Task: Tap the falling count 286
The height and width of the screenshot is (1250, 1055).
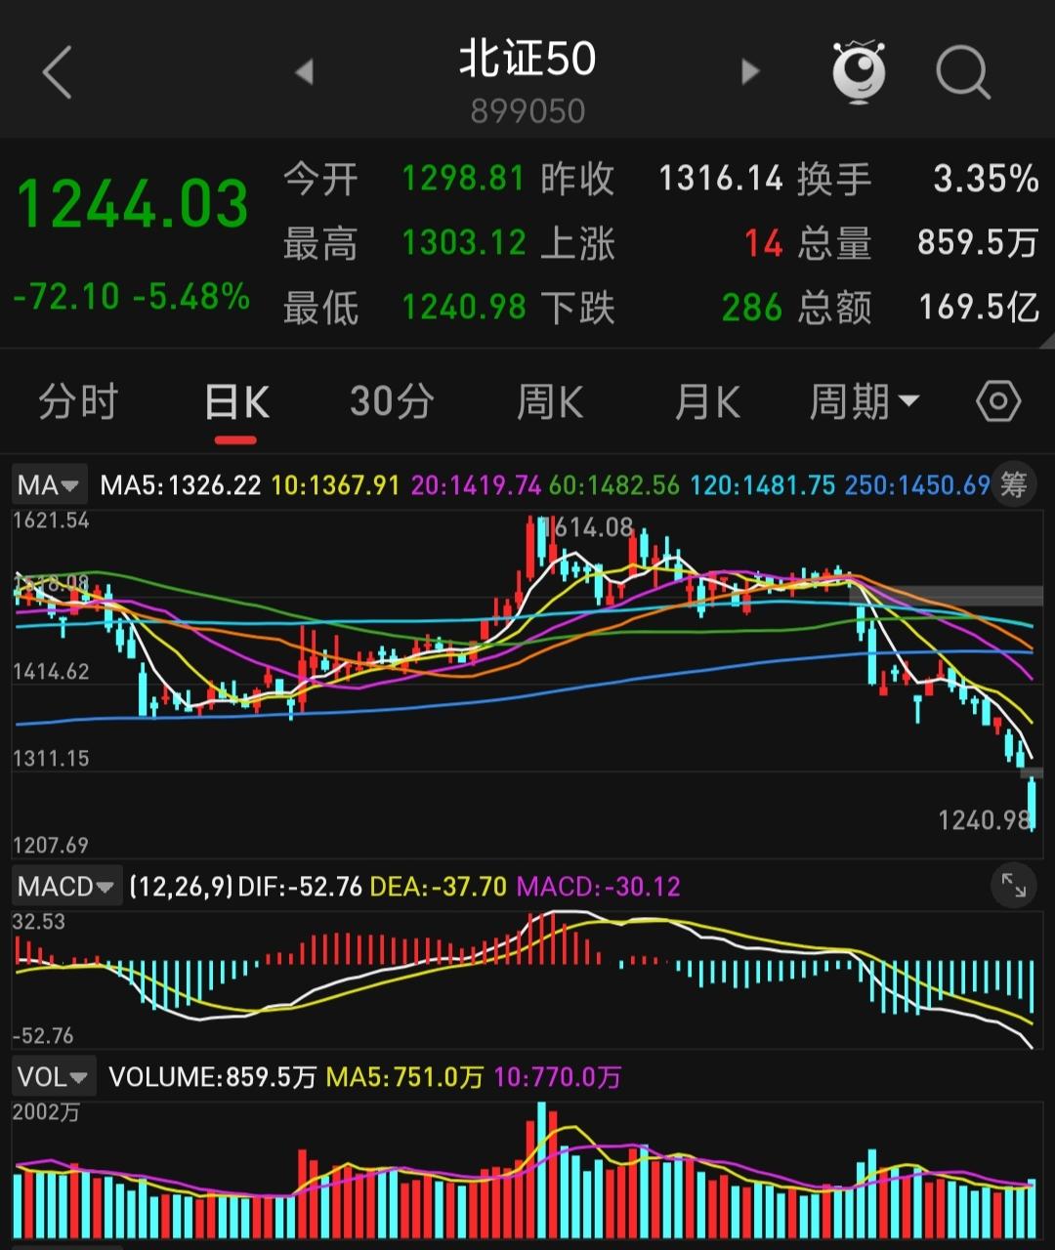Action: [x=752, y=308]
